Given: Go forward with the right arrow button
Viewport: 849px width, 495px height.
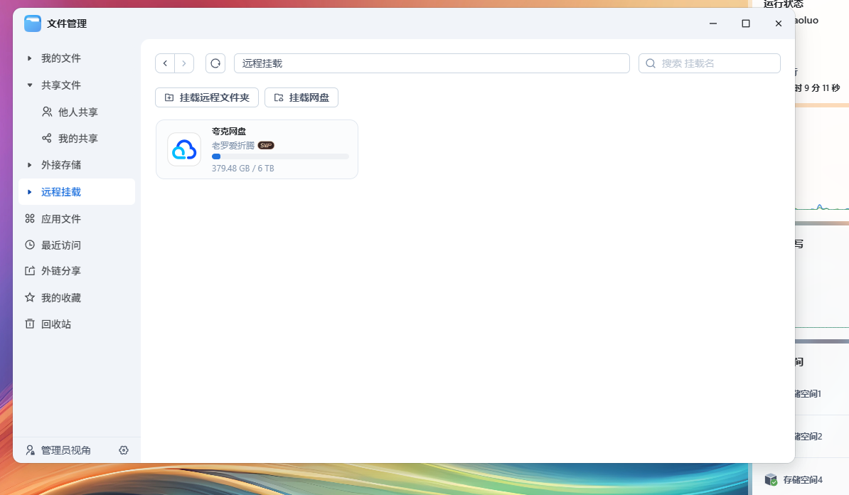Looking at the screenshot, I should (x=184, y=63).
